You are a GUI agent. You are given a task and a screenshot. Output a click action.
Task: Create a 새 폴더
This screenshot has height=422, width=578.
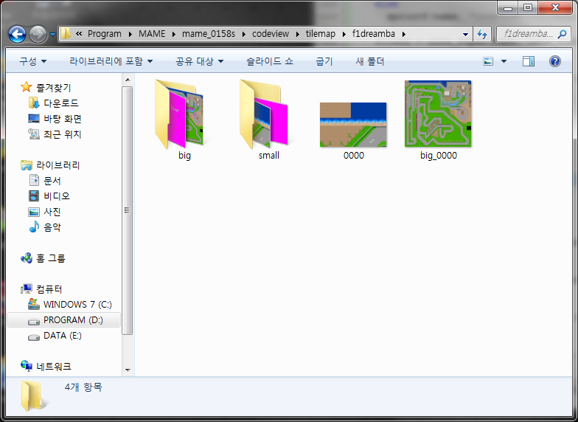coord(370,61)
